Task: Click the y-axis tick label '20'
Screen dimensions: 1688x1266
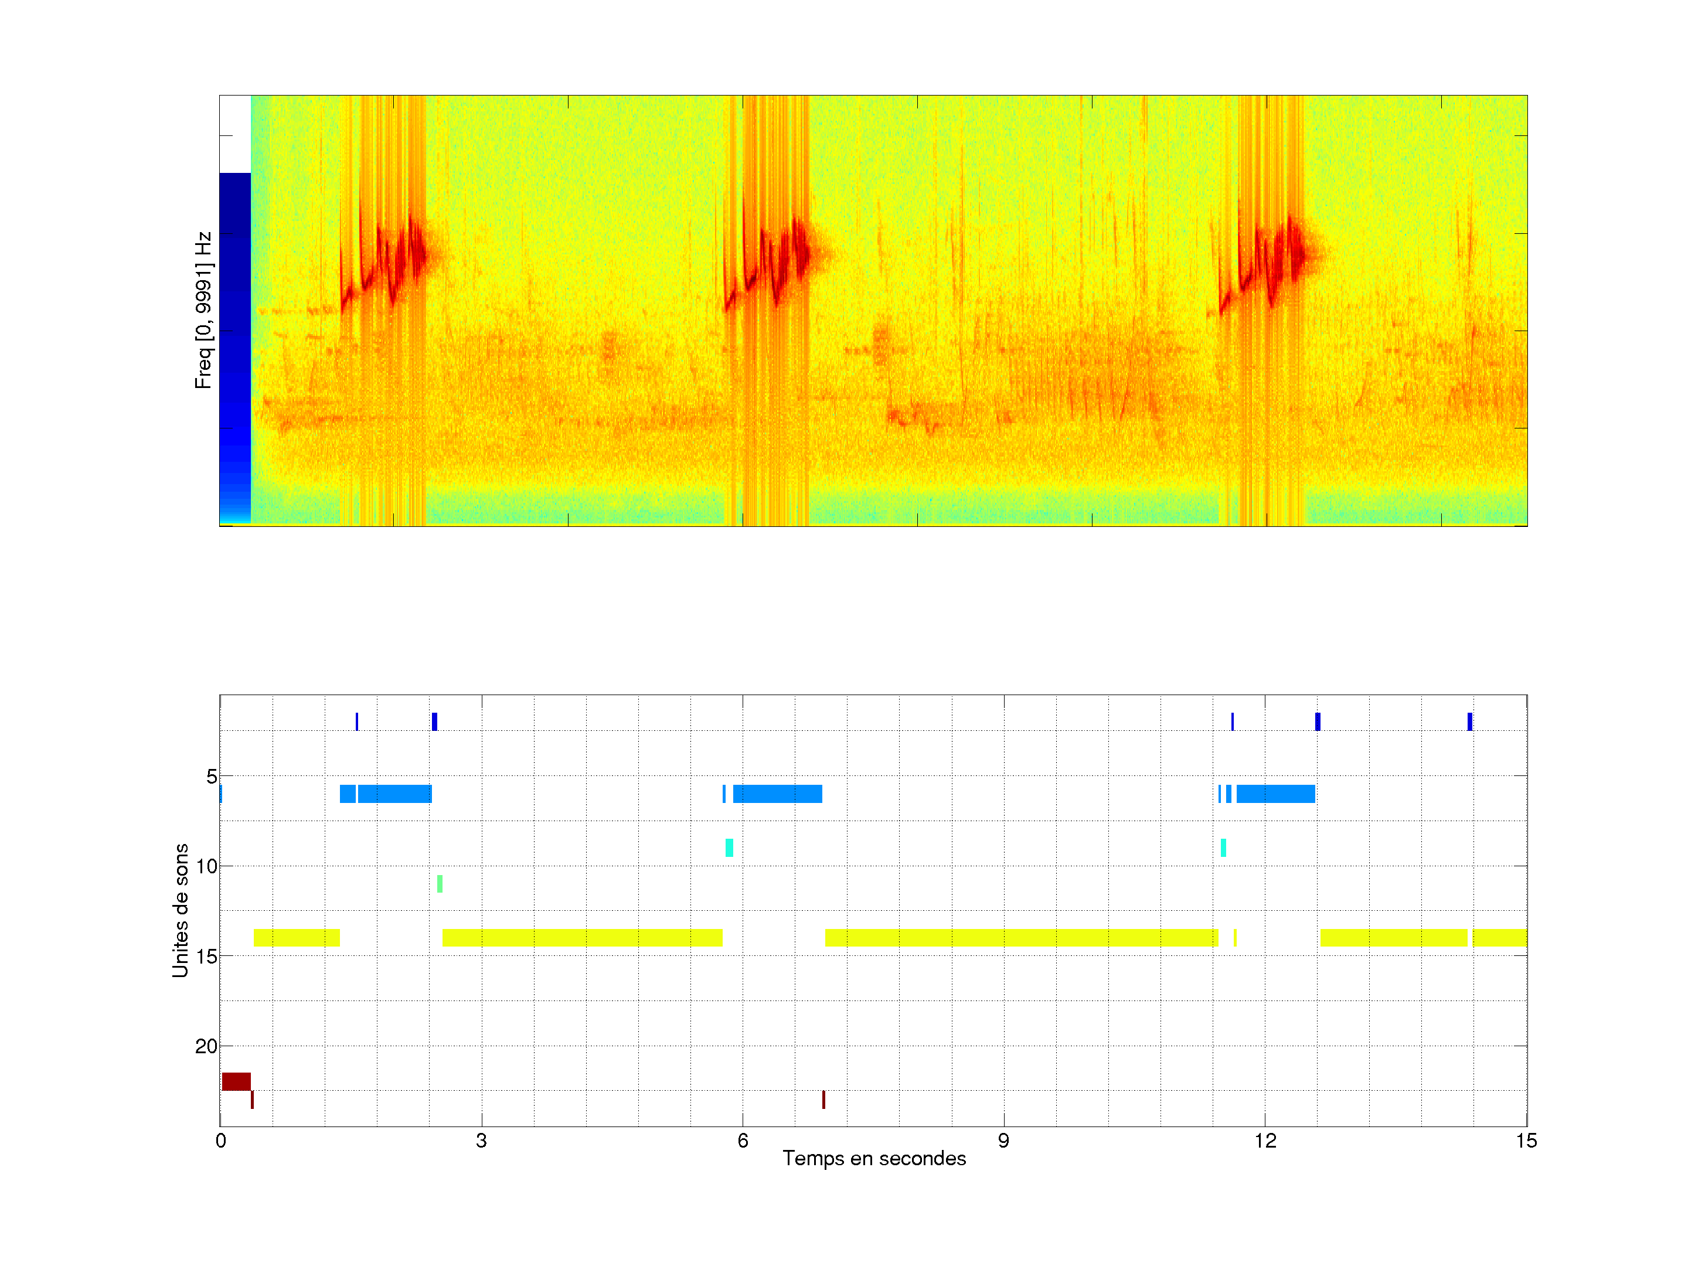Action: (206, 1046)
